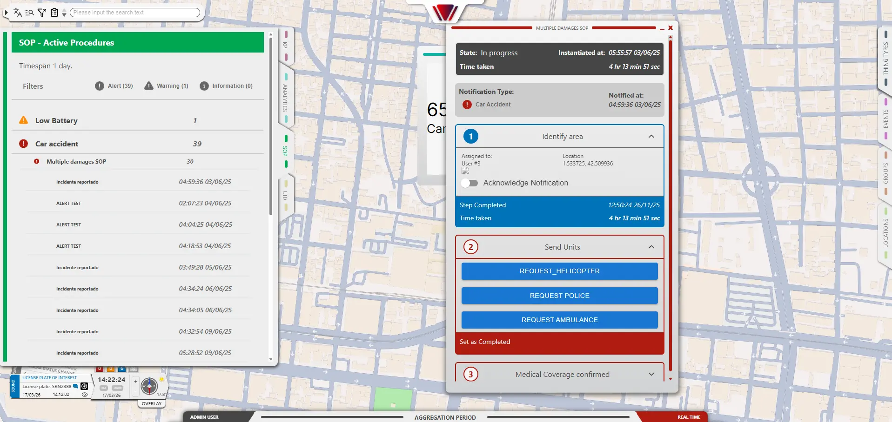The width and height of the screenshot is (892, 422).
Task: Toggle eye visibility icon on license plate event
Action: coord(85,395)
